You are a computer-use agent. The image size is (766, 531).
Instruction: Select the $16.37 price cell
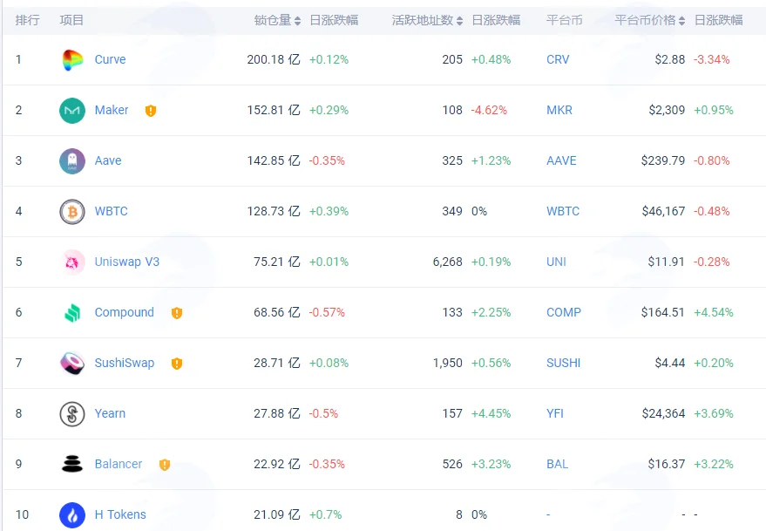point(667,464)
